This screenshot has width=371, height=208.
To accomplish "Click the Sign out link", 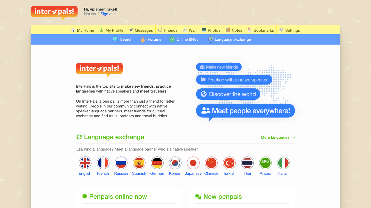I will [107, 14].
